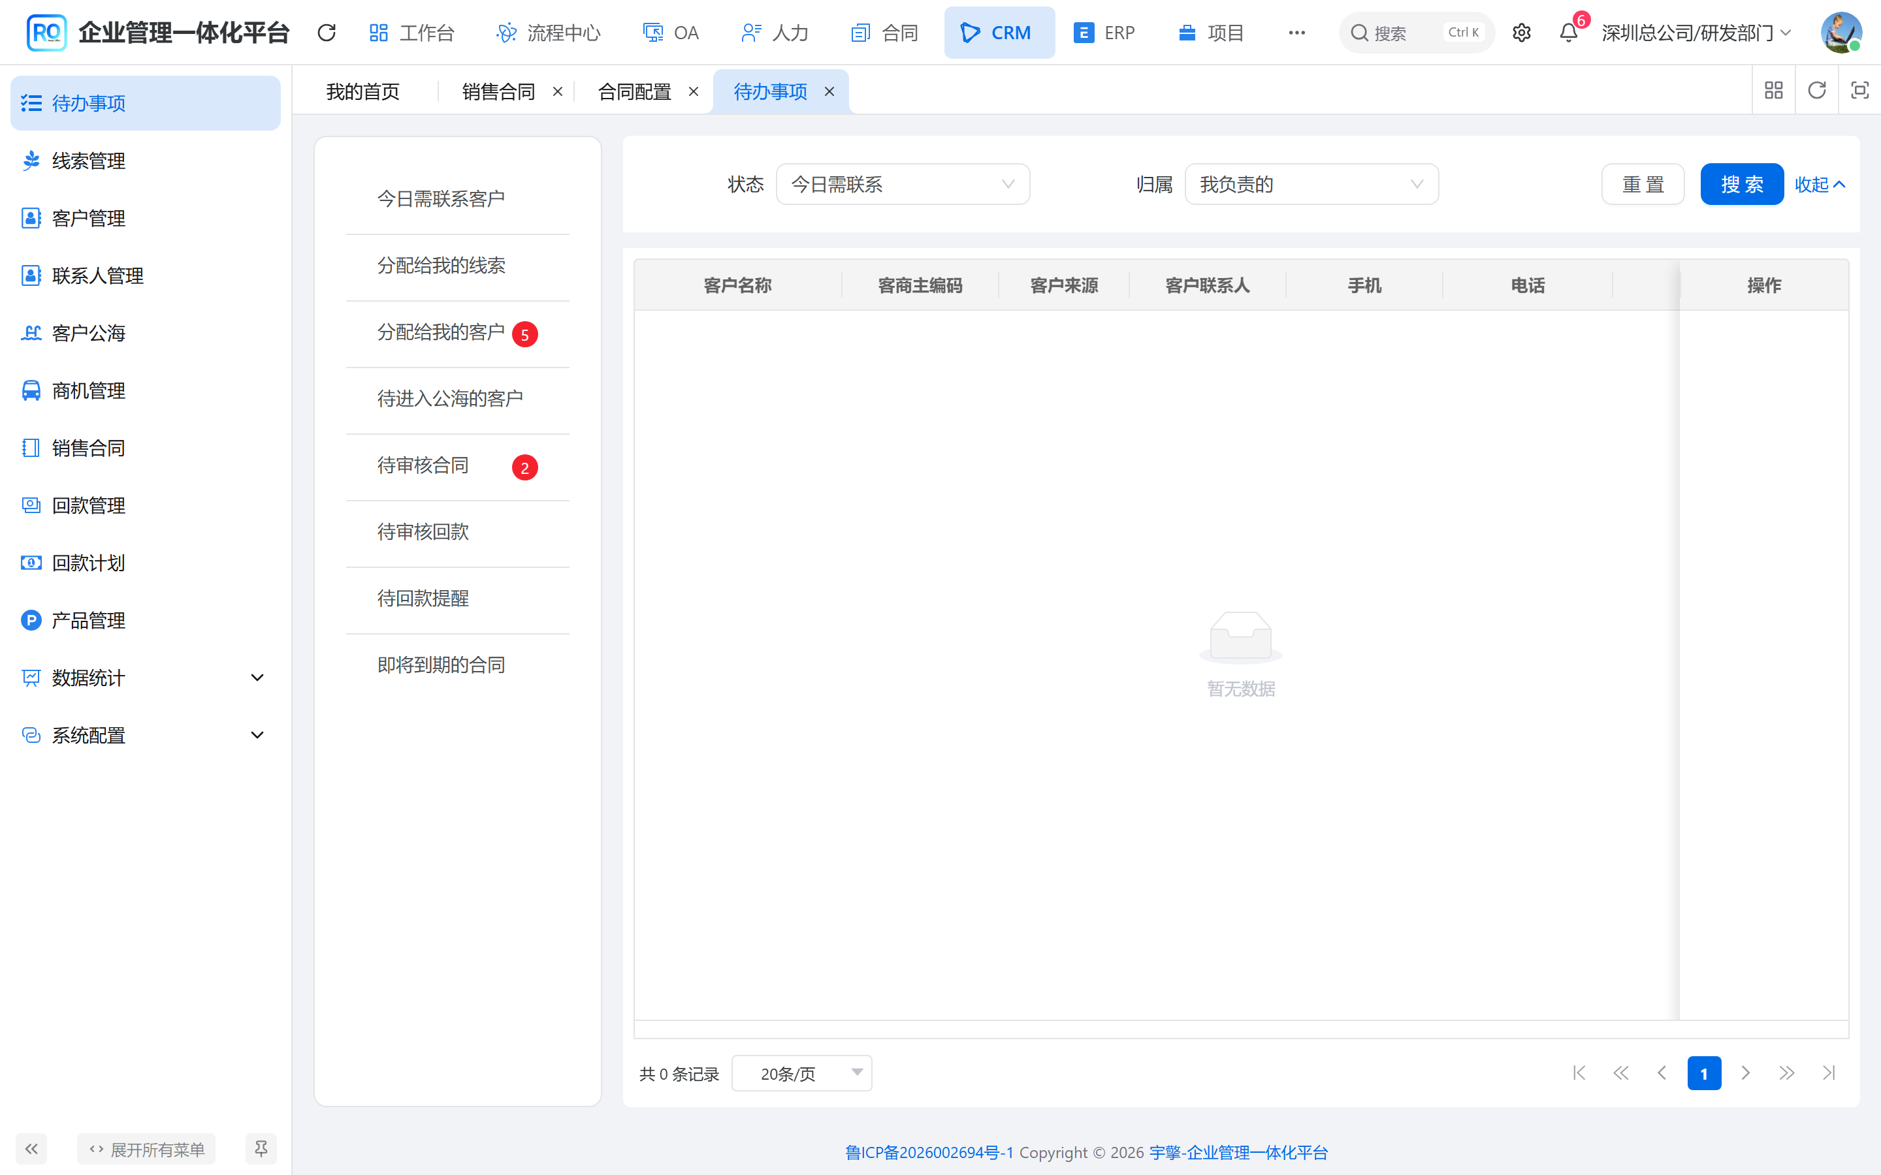Viewport: 1881px width, 1175px height.
Task: Click 展开所有菜单 button
Action: coord(146,1149)
